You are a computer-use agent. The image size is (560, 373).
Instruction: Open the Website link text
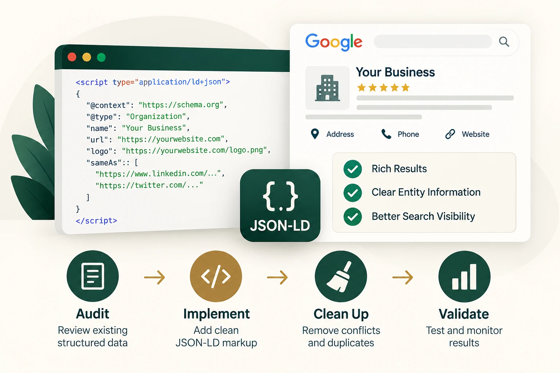click(475, 134)
